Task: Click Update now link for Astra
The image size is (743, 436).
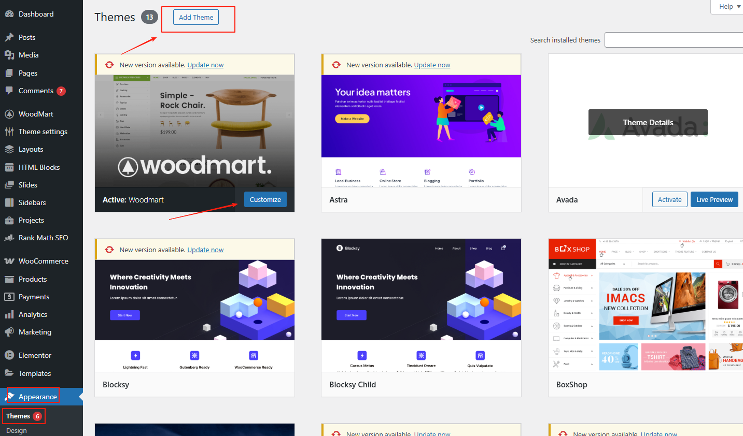Action: click(x=432, y=65)
